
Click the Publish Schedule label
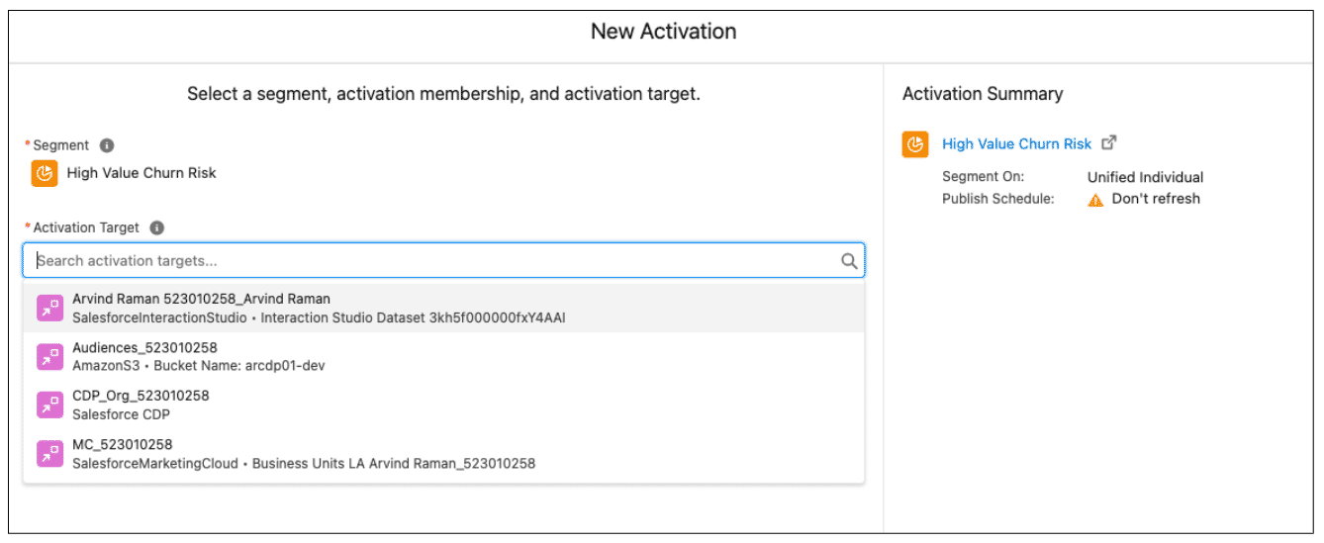(x=997, y=199)
